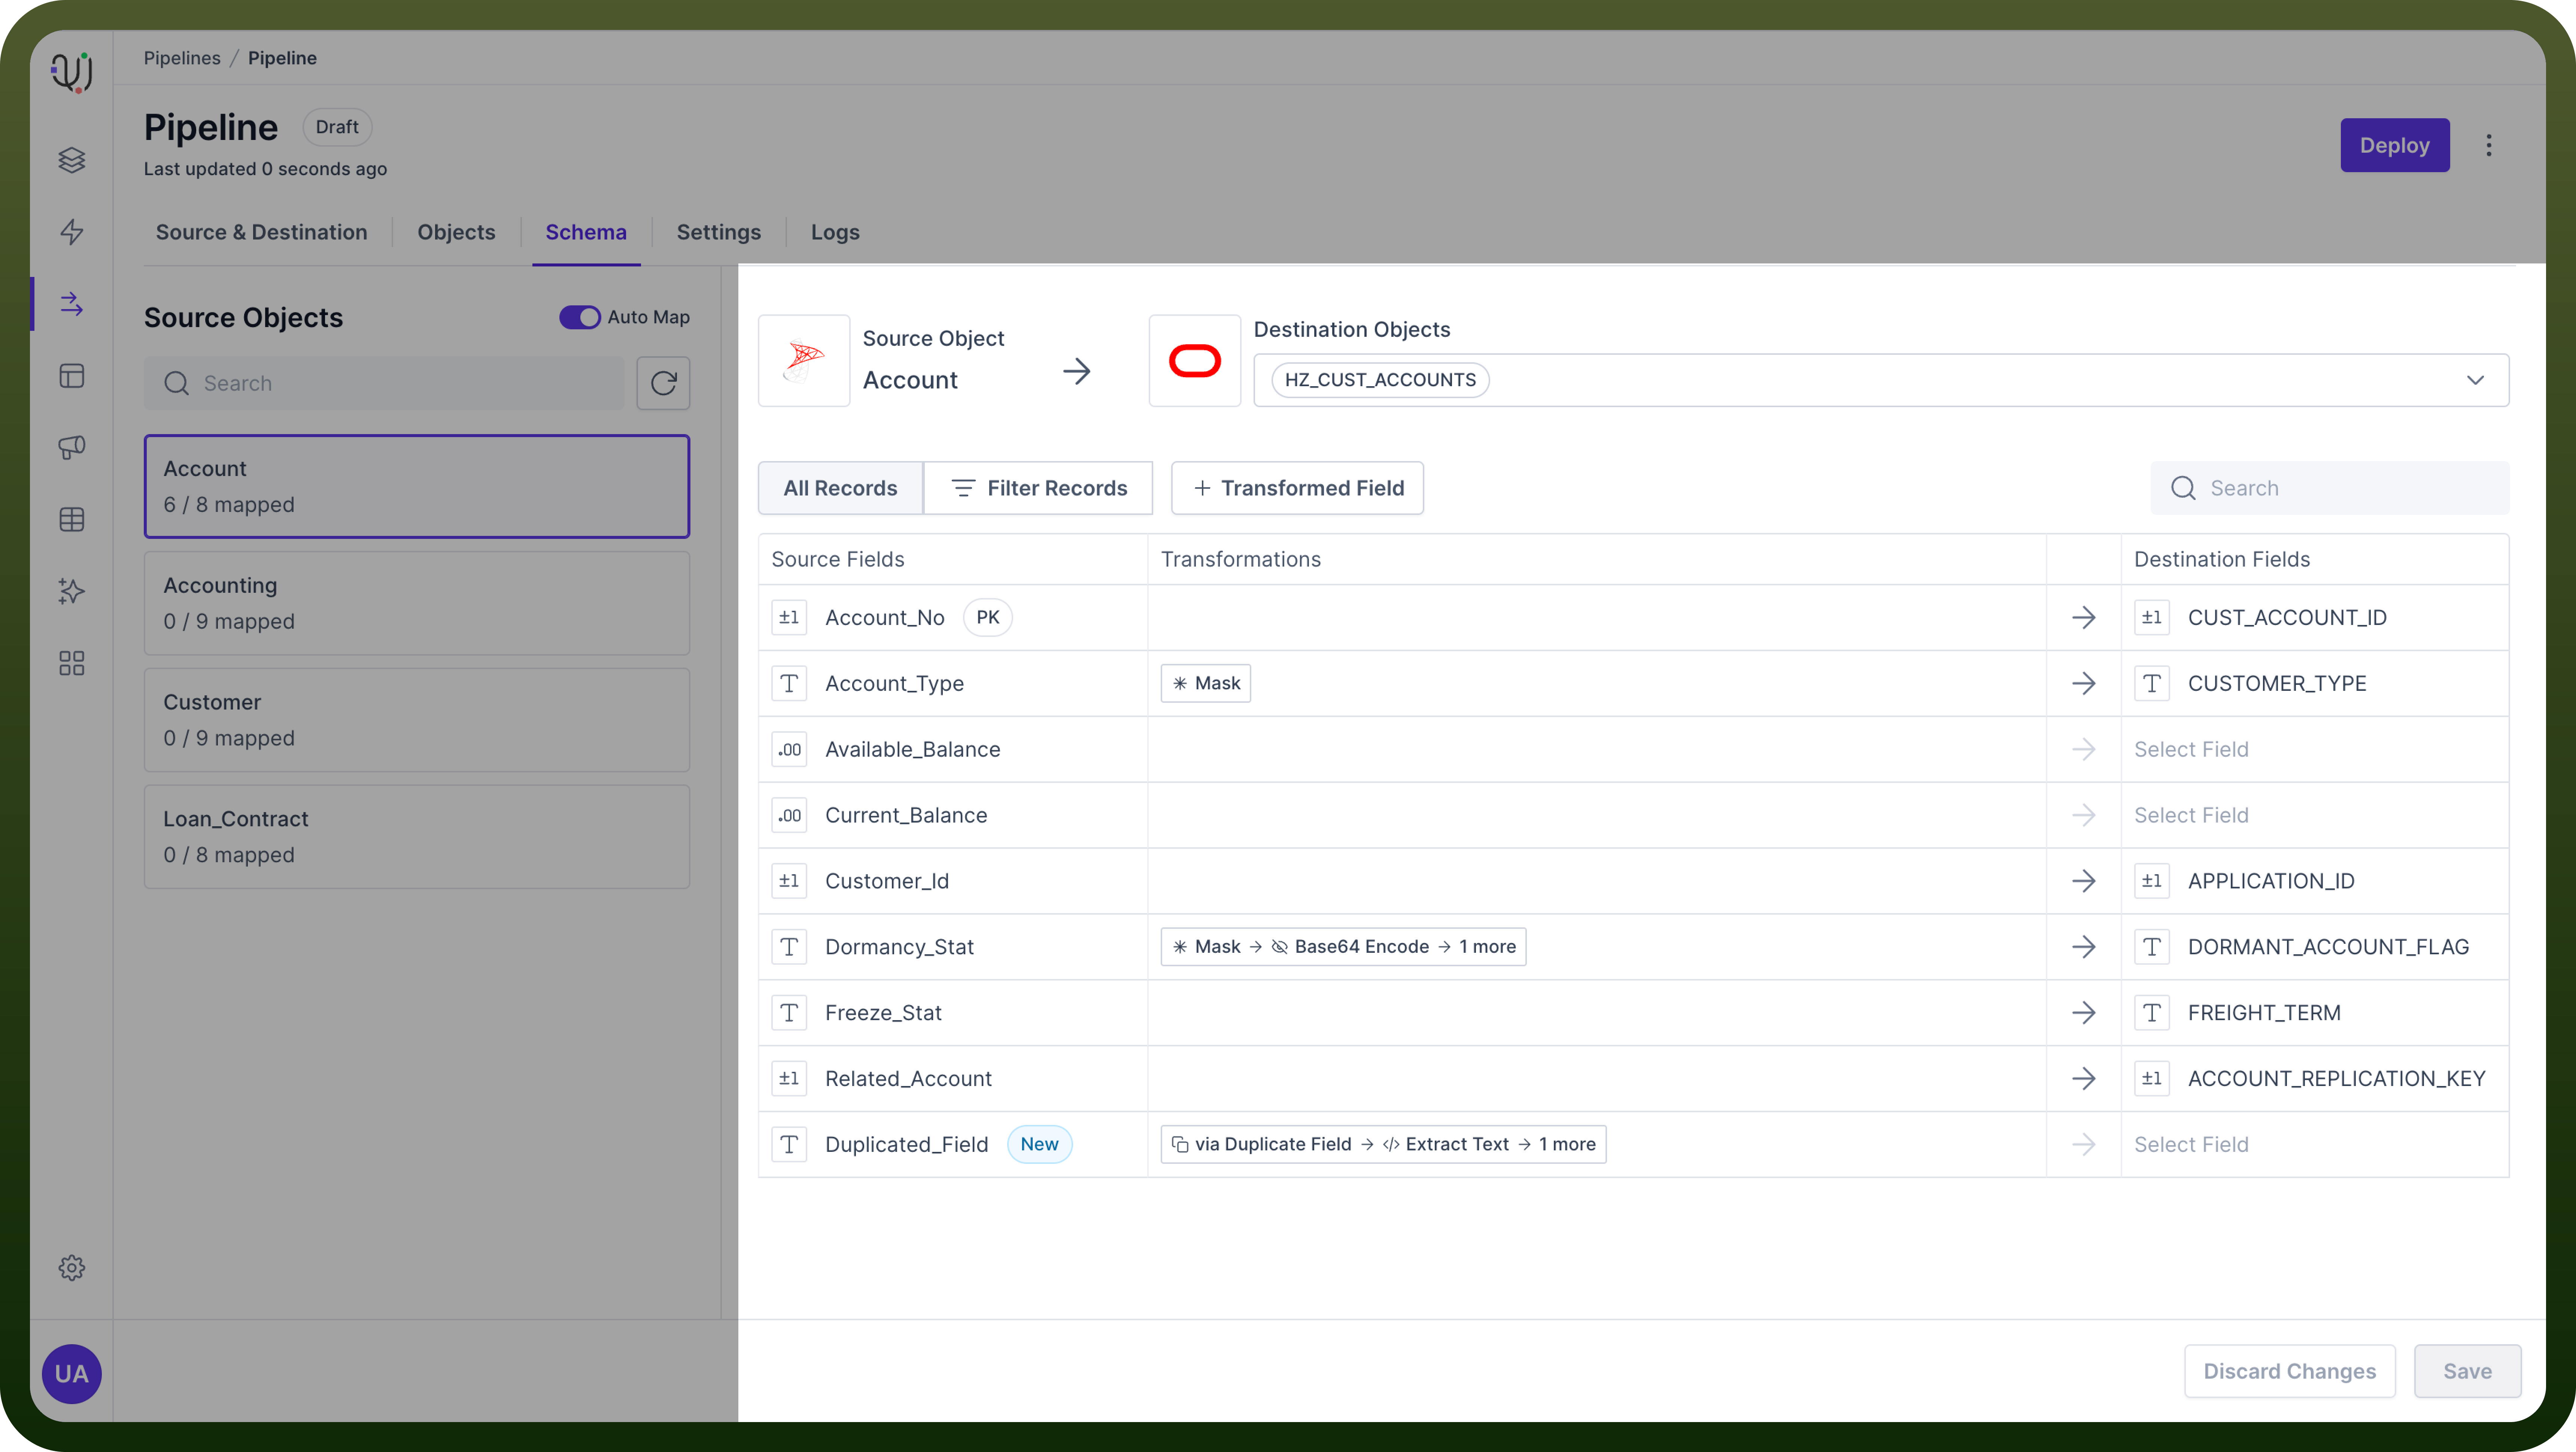Open Dormancy_Stat transformation chain
This screenshot has width=2576, height=1452.
[1343, 947]
